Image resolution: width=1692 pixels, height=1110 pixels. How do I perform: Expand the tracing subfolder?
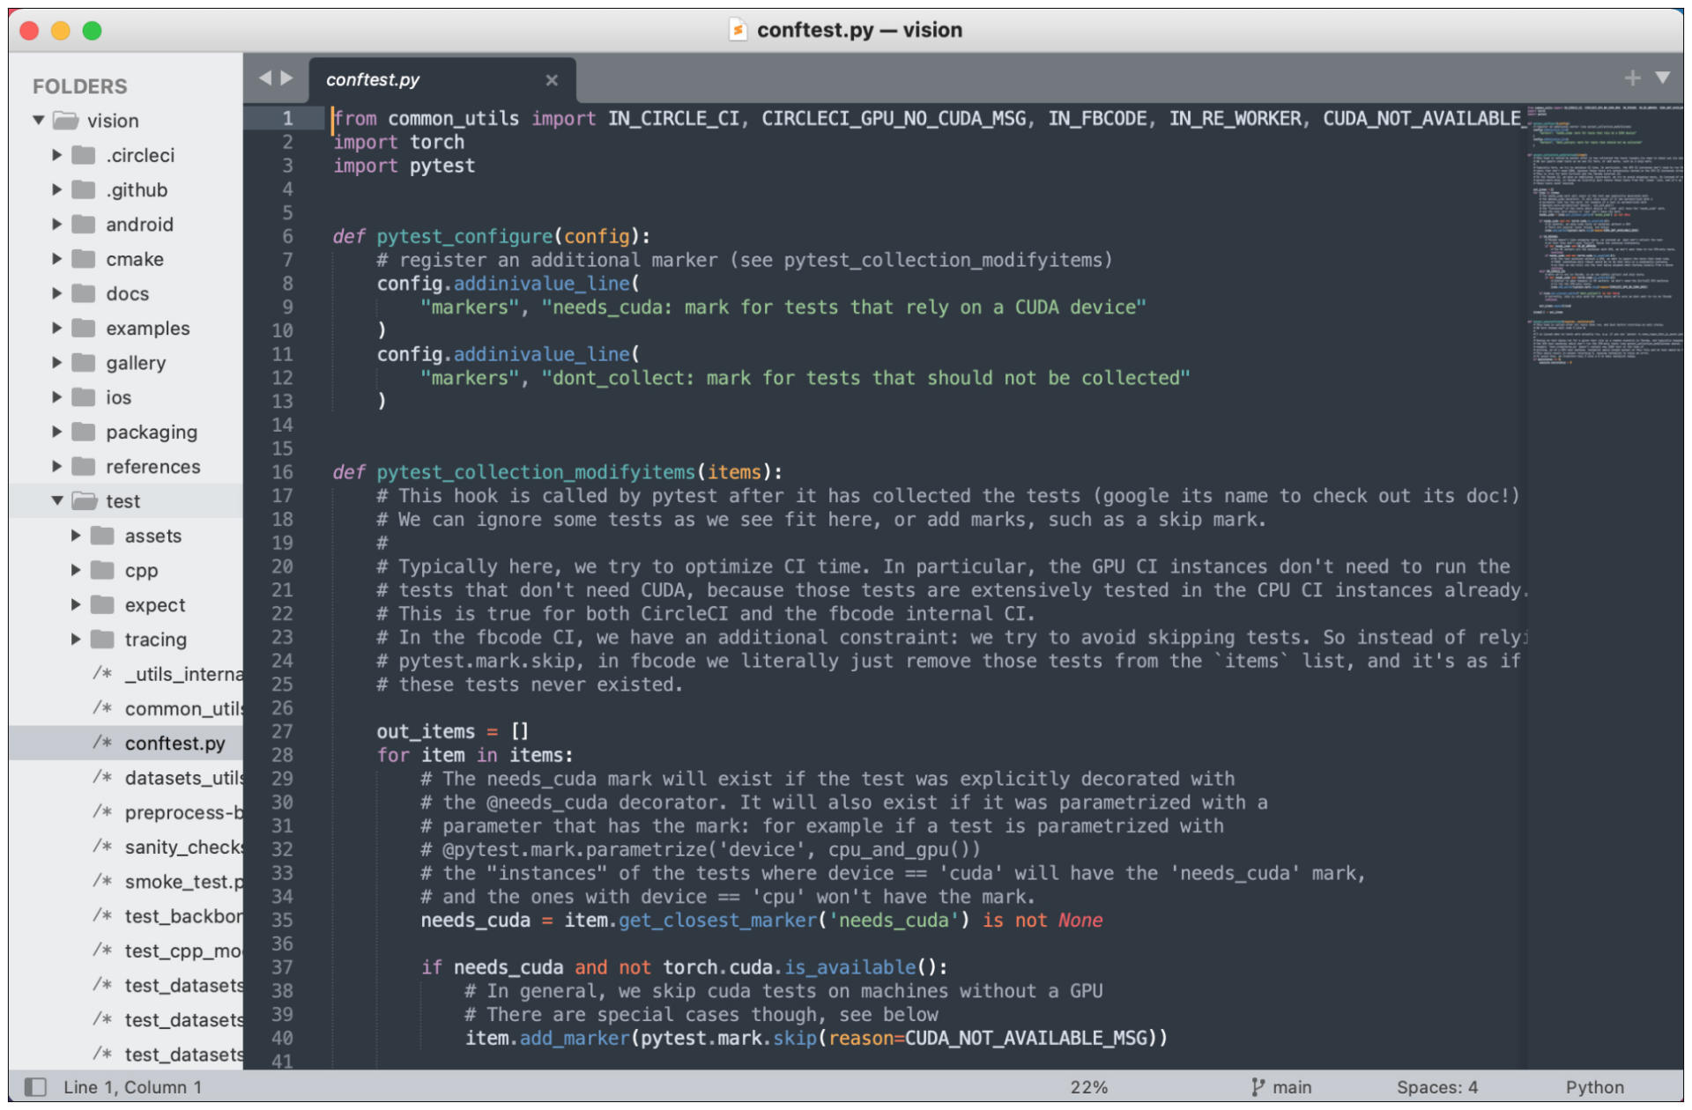click(x=76, y=639)
